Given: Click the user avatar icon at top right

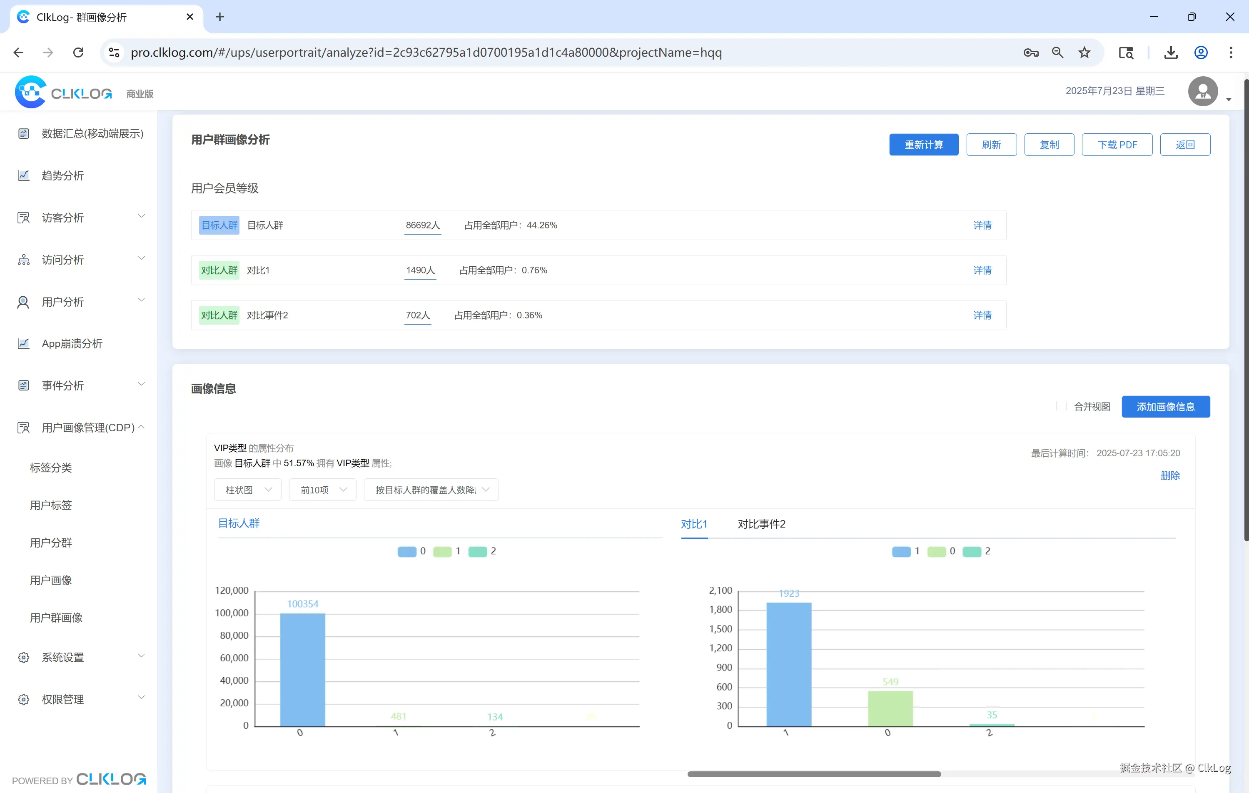Looking at the screenshot, I should (1202, 91).
